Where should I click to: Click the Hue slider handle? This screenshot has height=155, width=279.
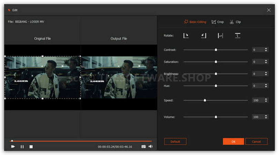point(216,86)
